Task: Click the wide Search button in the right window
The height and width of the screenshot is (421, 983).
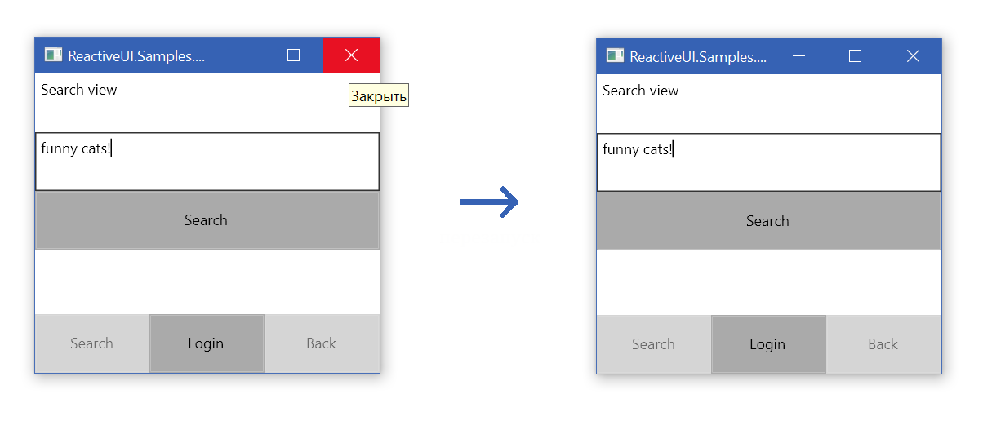Action: click(769, 221)
